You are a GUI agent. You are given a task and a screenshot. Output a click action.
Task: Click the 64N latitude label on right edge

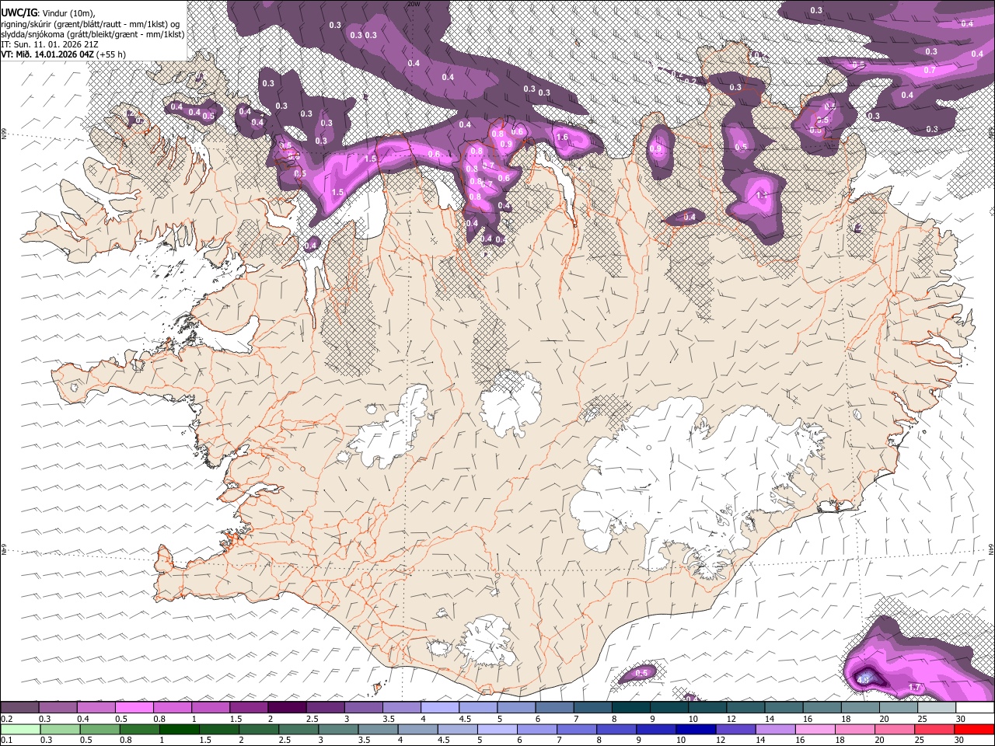(x=991, y=549)
